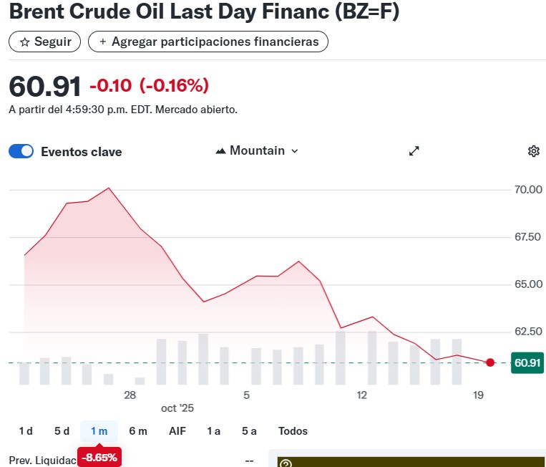This screenshot has width=546, height=467.
Task: Click the red -8.65% badge
Action: pyautogui.click(x=99, y=457)
